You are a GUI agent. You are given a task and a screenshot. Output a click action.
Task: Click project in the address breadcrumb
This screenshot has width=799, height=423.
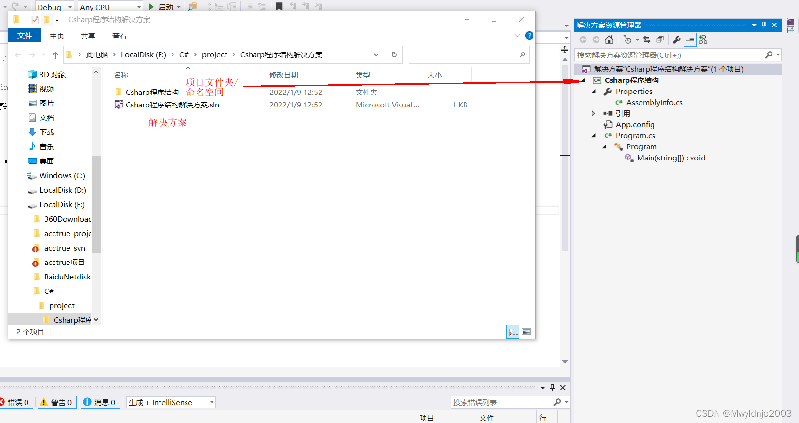pyautogui.click(x=214, y=55)
